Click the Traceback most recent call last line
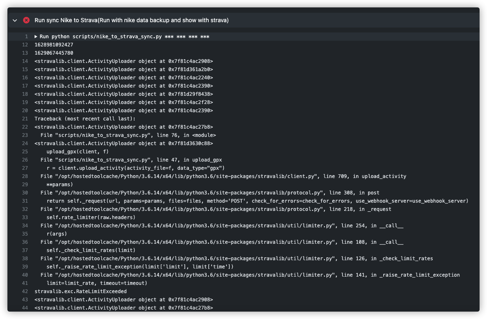The image size is (487, 319). tap(85, 119)
